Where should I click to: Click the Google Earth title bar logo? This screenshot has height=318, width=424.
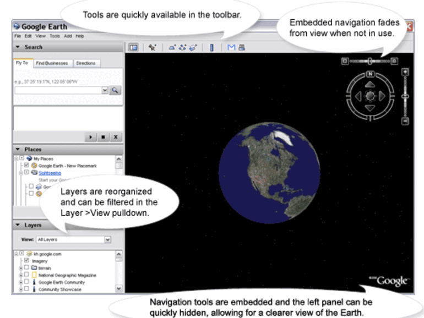(17, 26)
